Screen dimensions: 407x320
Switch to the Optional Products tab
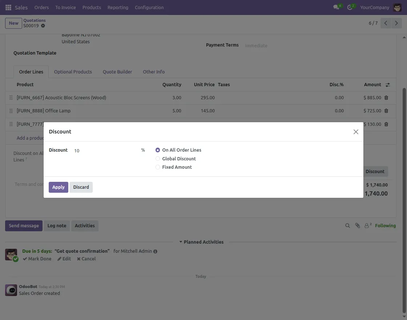pyautogui.click(x=73, y=72)
